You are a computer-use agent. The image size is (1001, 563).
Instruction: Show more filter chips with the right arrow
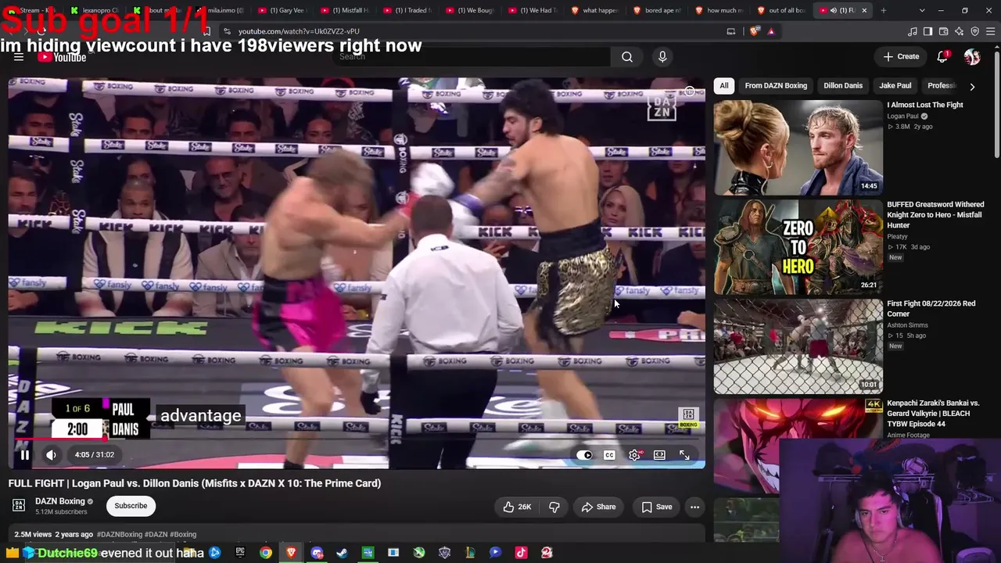972,86
